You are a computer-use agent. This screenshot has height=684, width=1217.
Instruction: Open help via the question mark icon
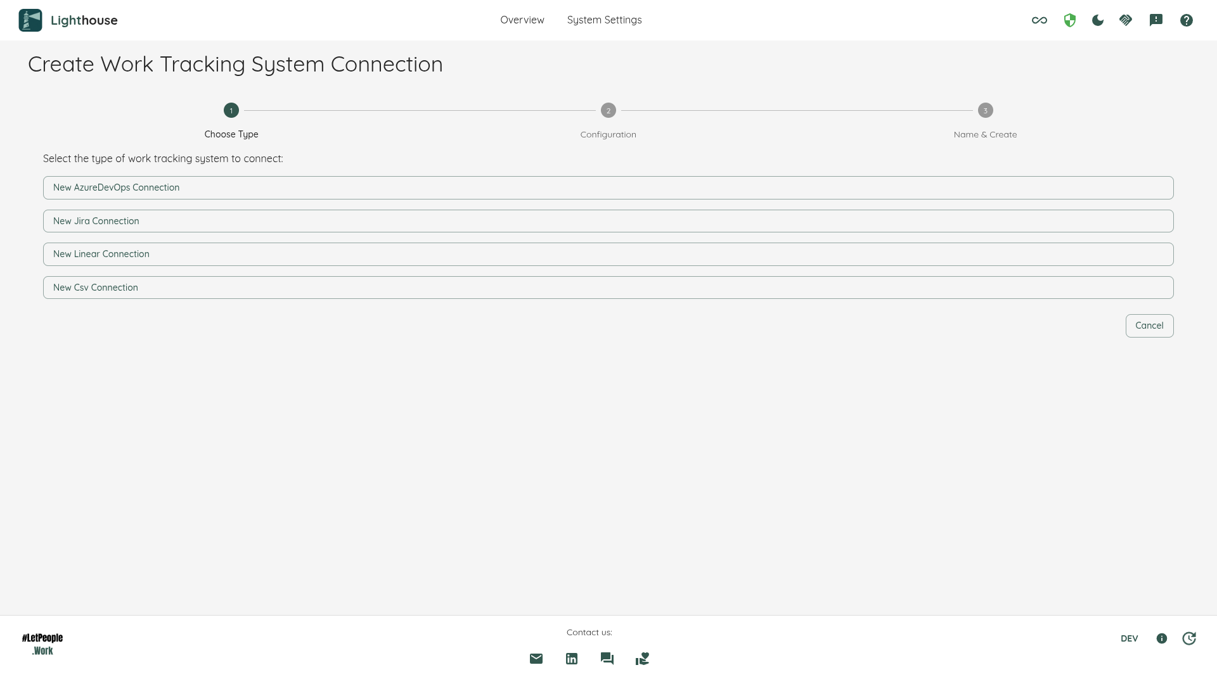click(x=1186, y=20)
